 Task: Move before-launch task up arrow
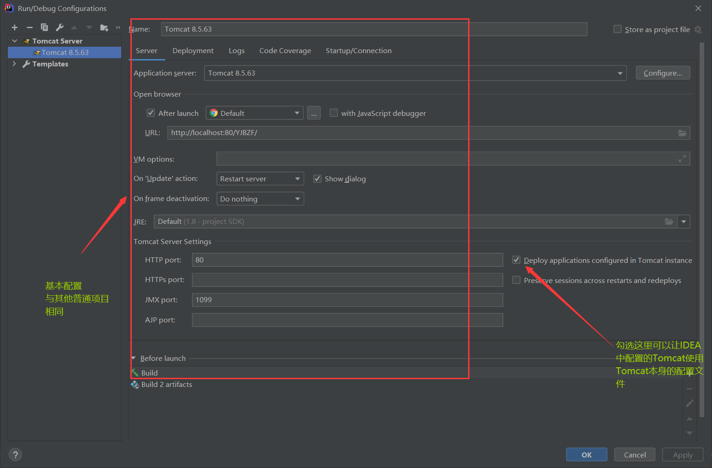(x=690, y=419)
